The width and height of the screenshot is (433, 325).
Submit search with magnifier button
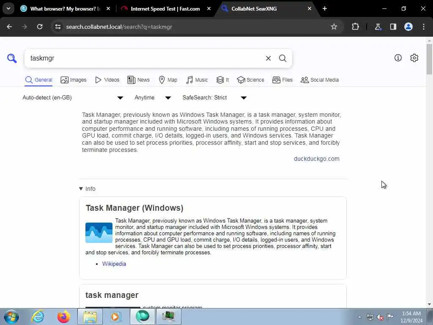282,58
